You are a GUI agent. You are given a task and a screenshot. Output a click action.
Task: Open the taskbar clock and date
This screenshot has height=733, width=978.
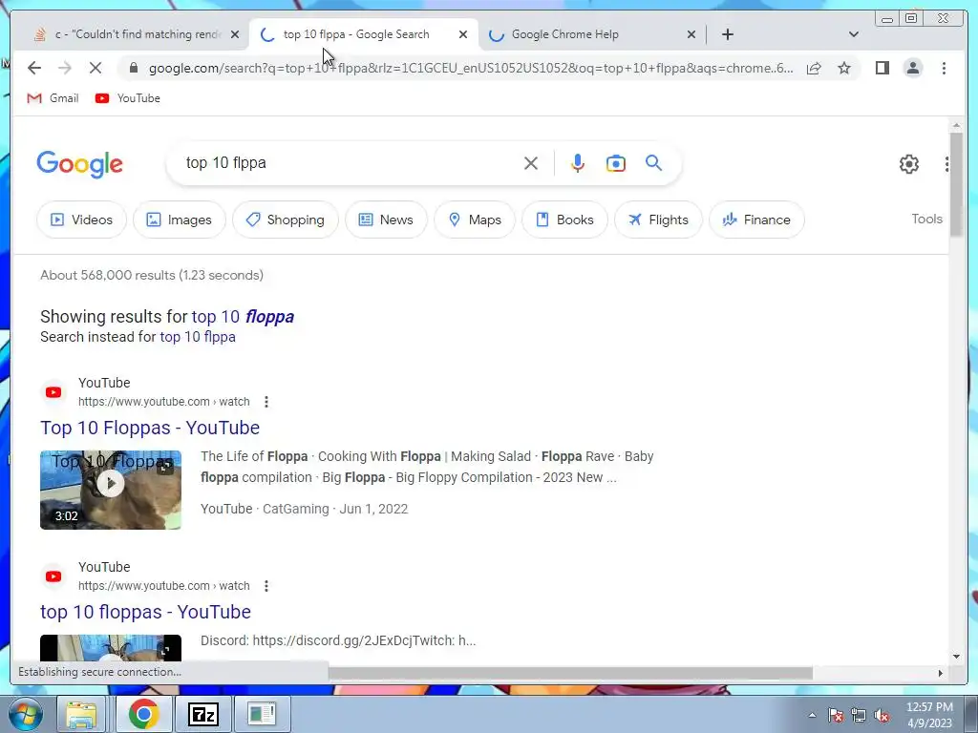pyautogui.click(x=929, y=715)
